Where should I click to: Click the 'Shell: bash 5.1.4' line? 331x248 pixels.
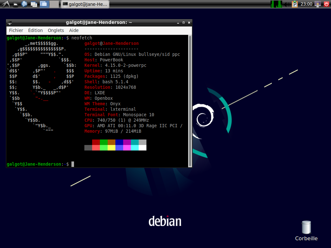[106, 82]
